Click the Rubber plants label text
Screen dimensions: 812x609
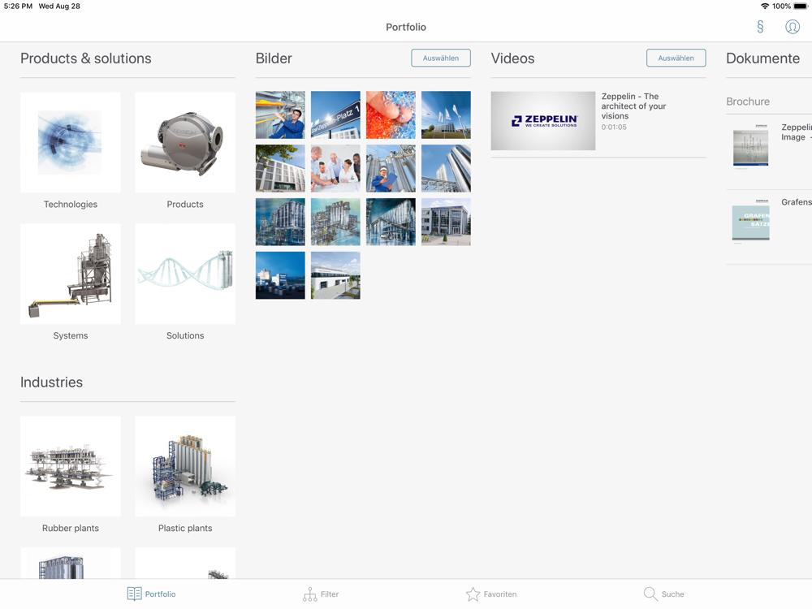pos(71,529)
